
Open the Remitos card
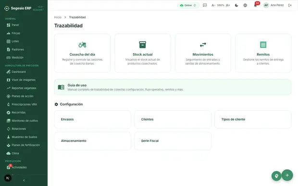click(263, 53)
